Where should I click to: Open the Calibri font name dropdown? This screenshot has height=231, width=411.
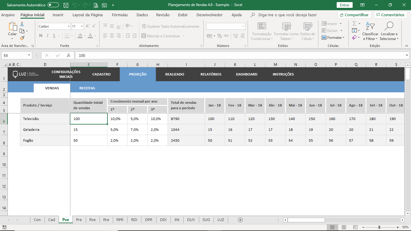coord(69,26)
